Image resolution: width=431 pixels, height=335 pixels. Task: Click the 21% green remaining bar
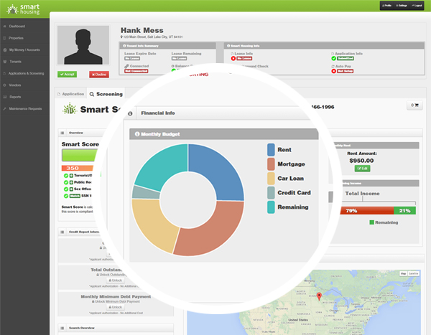[404, 211]
